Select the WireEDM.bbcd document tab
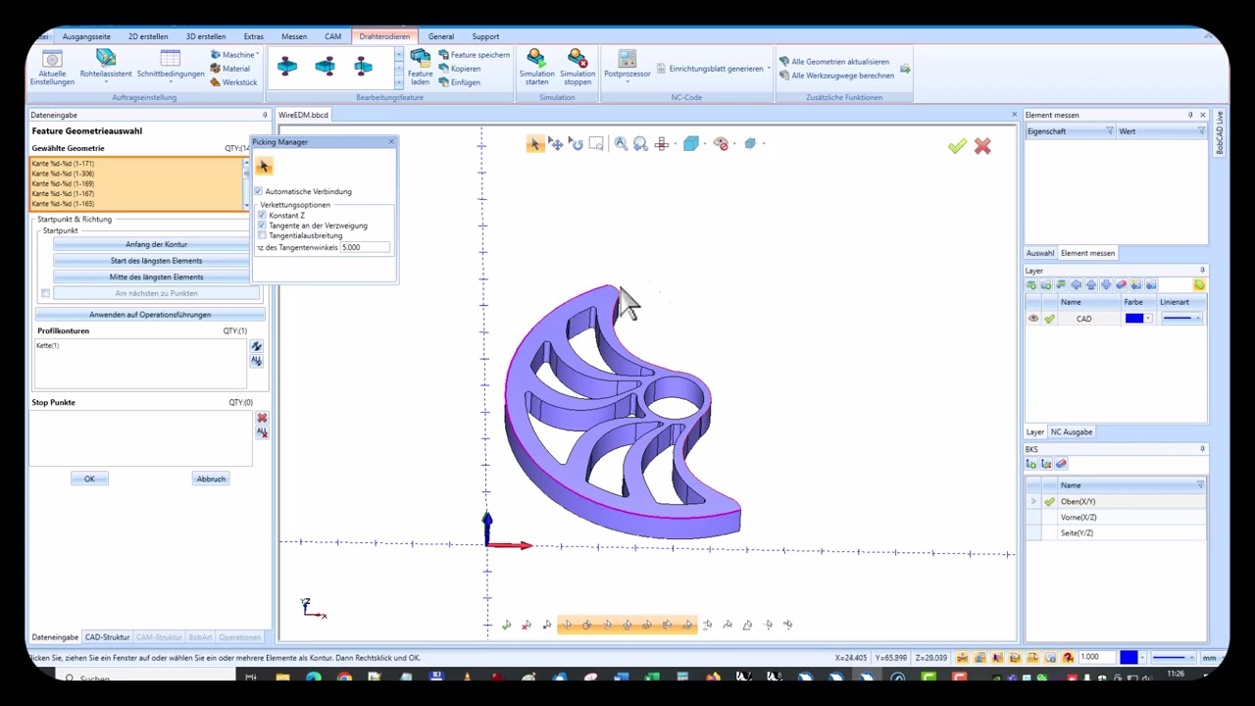This screenshot has height=706, width=1255. pyautogui.click(x=303, y=115)
